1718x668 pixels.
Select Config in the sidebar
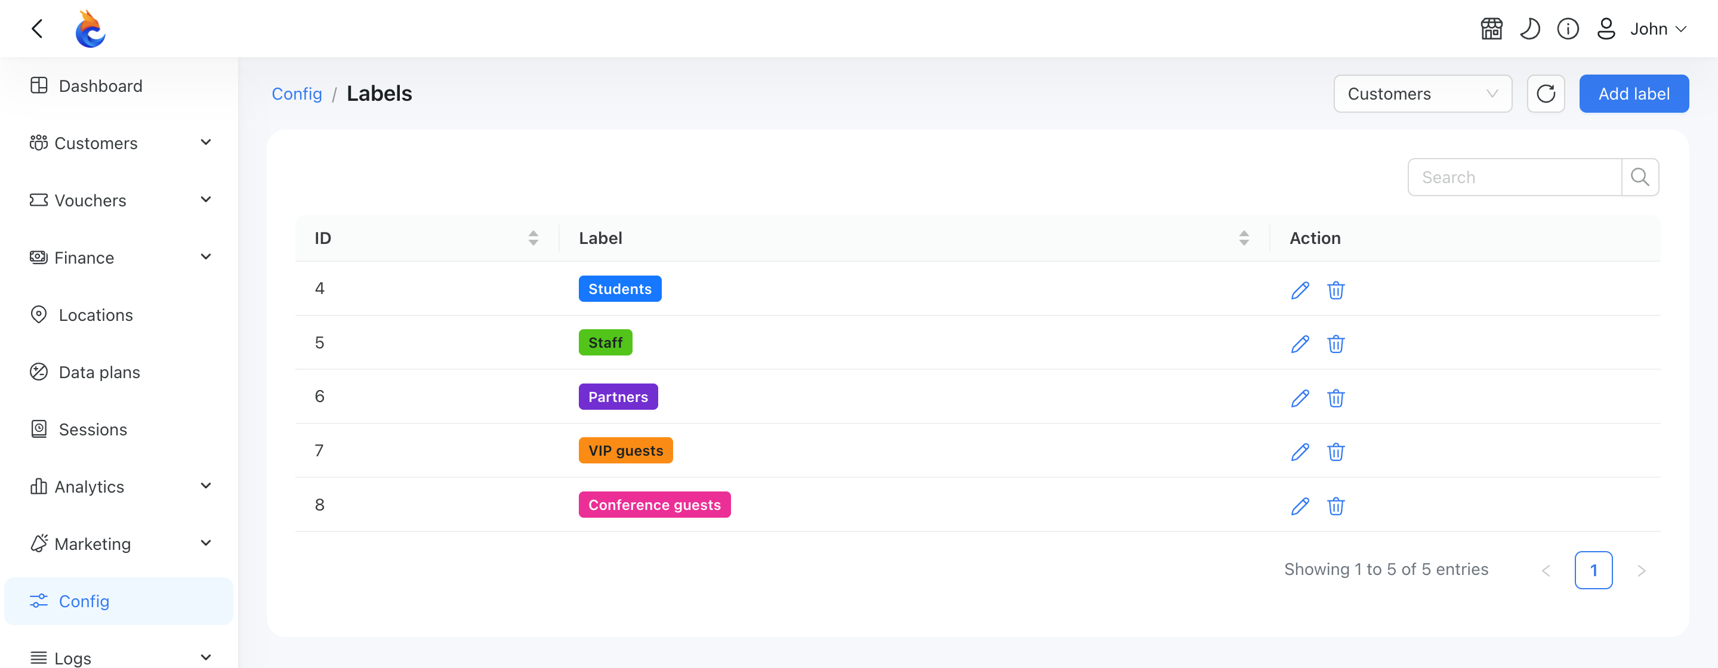(119, 601)
